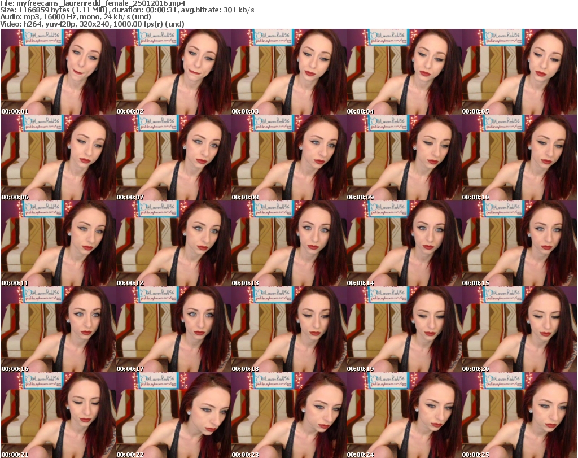
Task: Choose the frame stamped 00:00:15
Action: (519, 244)
